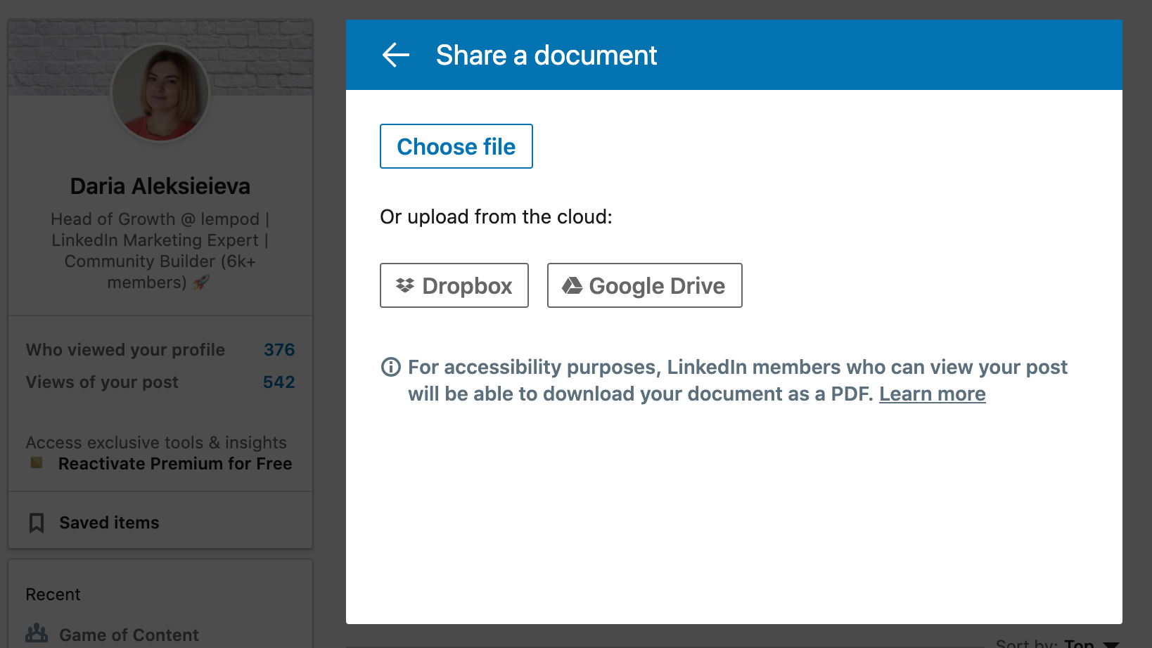Image resolution: width=1152 pixels, height=648 pixels.
Task: Select Game of Content under Recent
Action: click(x=129, y=635)
